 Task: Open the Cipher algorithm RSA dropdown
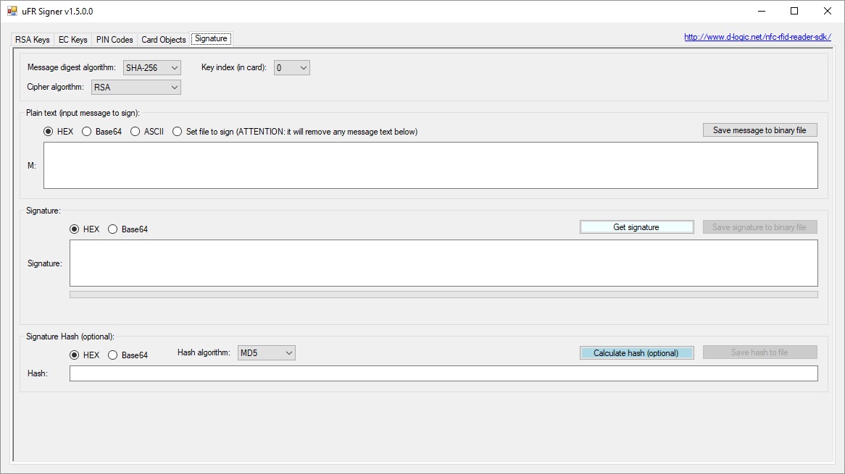pyautogui.click(x=136, y=87)
